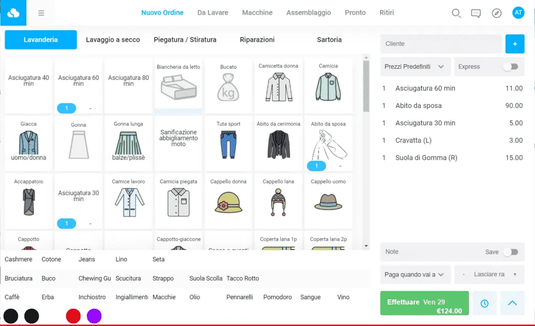Add Cappello donna hat
The width and height of the screenshot is (535, 326).
coord(228,201)
